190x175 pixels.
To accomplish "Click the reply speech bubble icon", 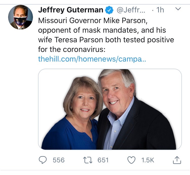I will pos(43,160).
